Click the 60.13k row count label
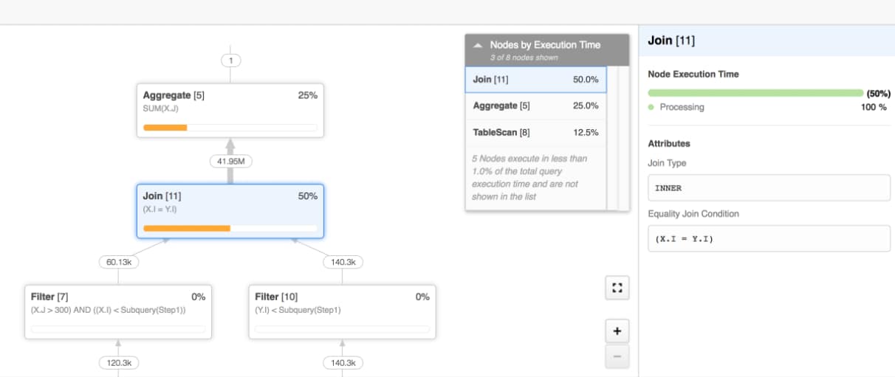The image size is (895, 377). (118, 262)
